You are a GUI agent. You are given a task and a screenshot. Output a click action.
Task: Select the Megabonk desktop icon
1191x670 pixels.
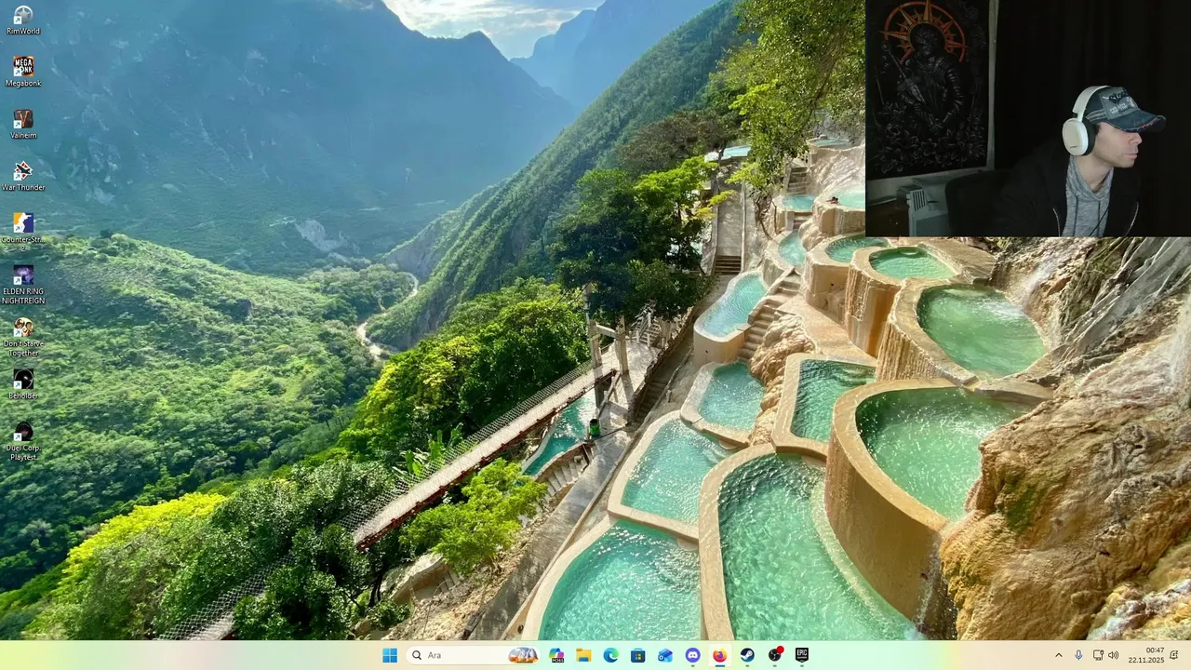pos(23,73)
